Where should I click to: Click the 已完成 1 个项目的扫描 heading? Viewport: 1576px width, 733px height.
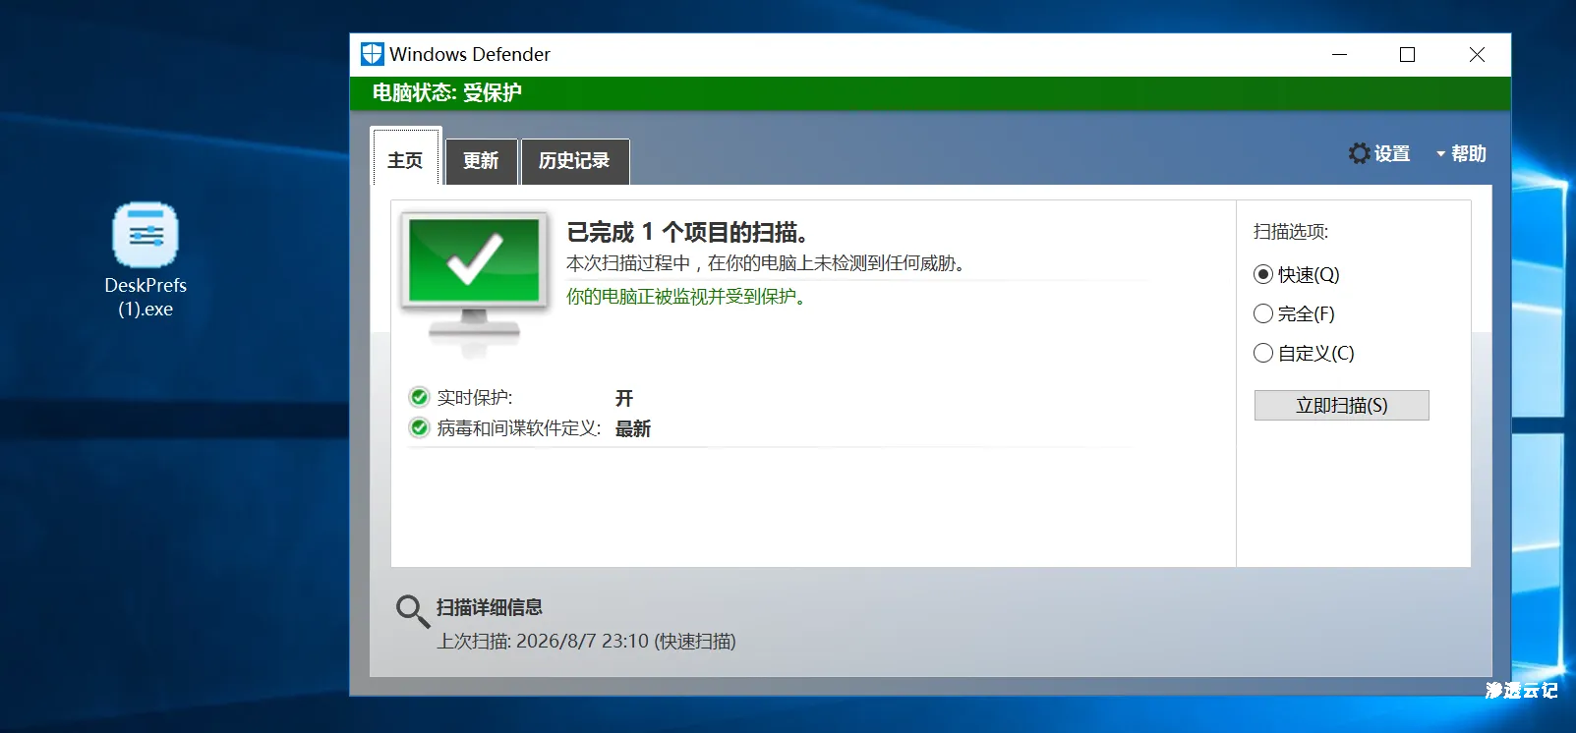coord(687,232)
